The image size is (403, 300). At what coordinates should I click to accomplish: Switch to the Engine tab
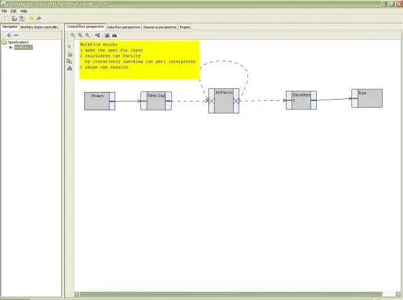point(184,27)
